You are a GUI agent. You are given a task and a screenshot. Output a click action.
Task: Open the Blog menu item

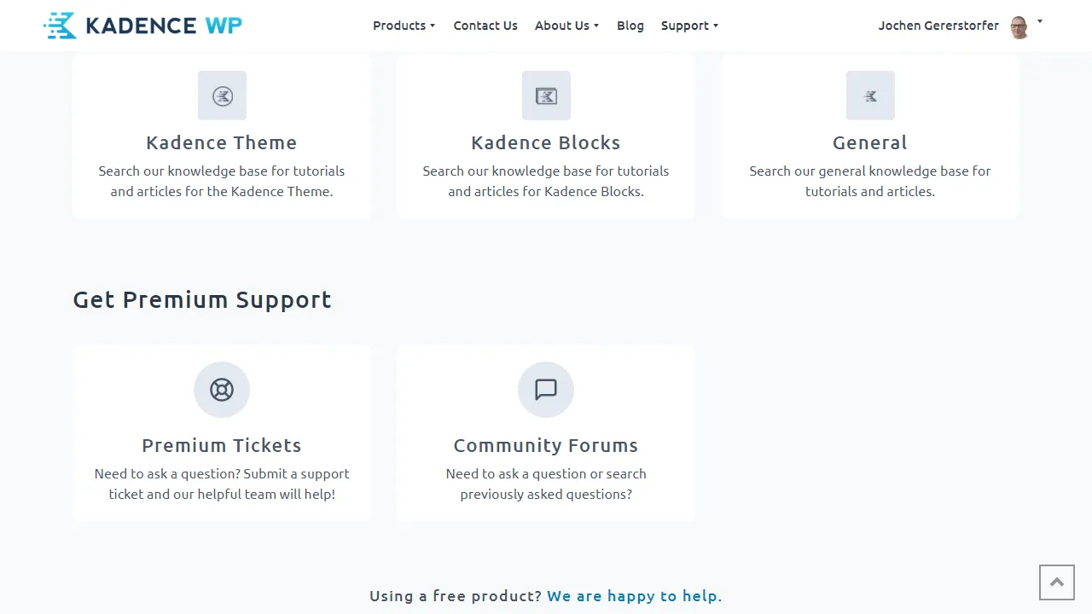click(630, 26)
